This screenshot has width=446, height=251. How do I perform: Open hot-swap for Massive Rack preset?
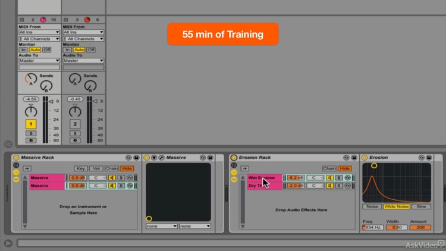(128, 158)
